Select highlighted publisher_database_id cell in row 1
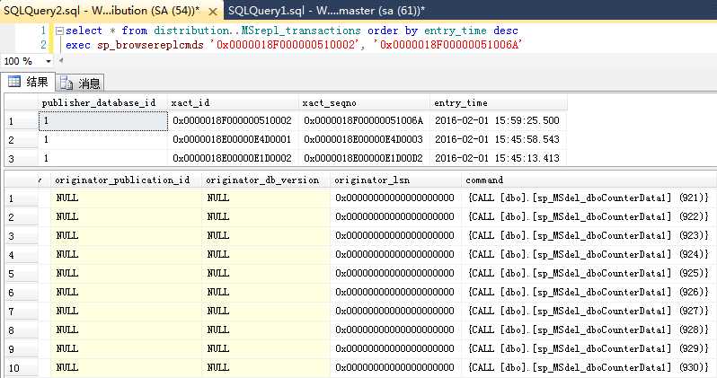This screenshot has height=378, width=717. click(103, 121)
